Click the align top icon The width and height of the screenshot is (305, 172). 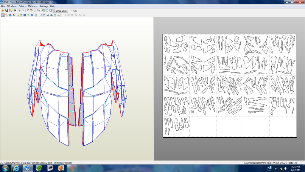[72, 15]
